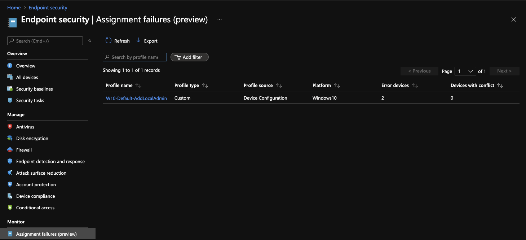Open Security tasks menu item

pos(30,100)
